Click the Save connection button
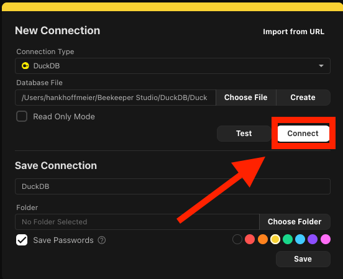The width and height of the screenshot is (343, 279). (x=303, y=259)
